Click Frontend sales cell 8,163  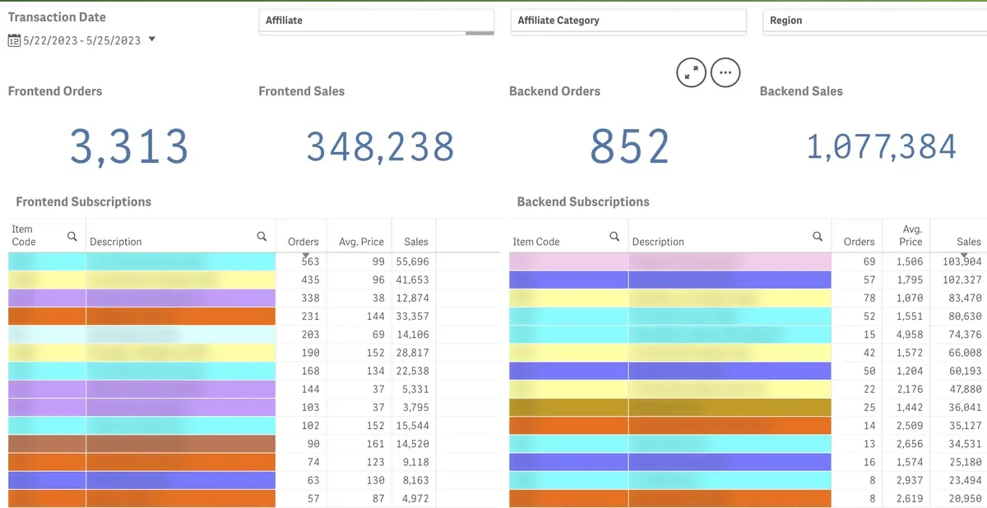pyautogui.click(x=415, y=480)
